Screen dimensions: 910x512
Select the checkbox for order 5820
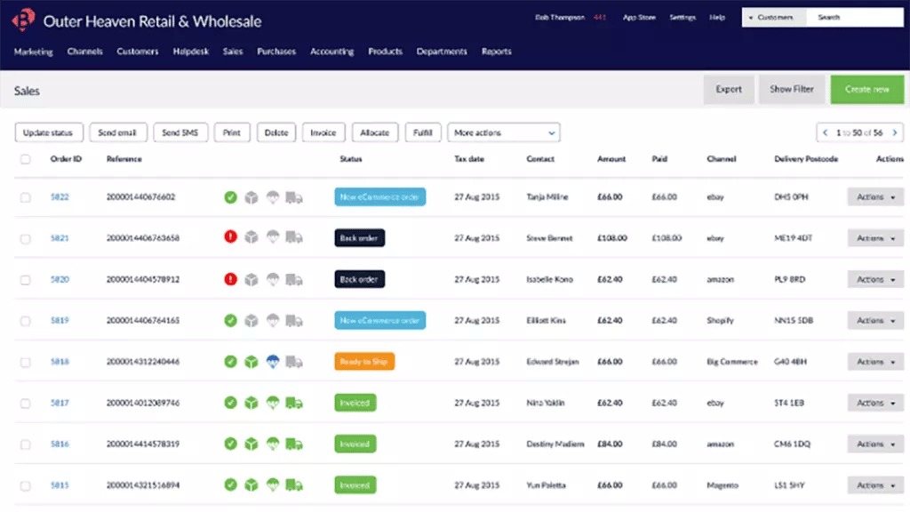(x=26, y=280)
